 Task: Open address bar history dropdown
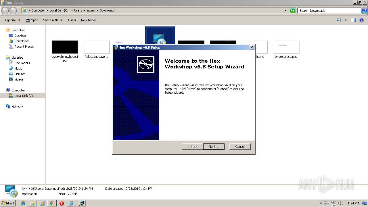point(285,11)
